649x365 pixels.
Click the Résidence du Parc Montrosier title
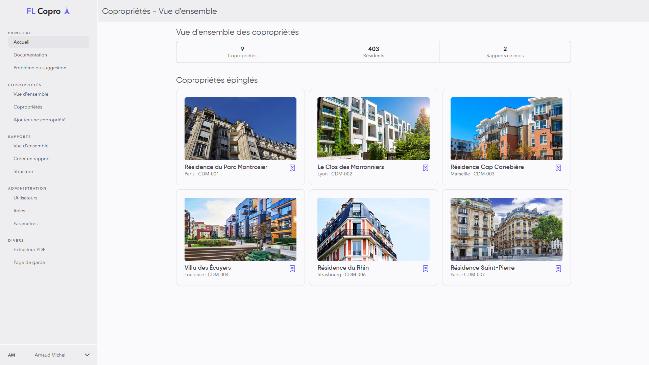click(226, 167)
